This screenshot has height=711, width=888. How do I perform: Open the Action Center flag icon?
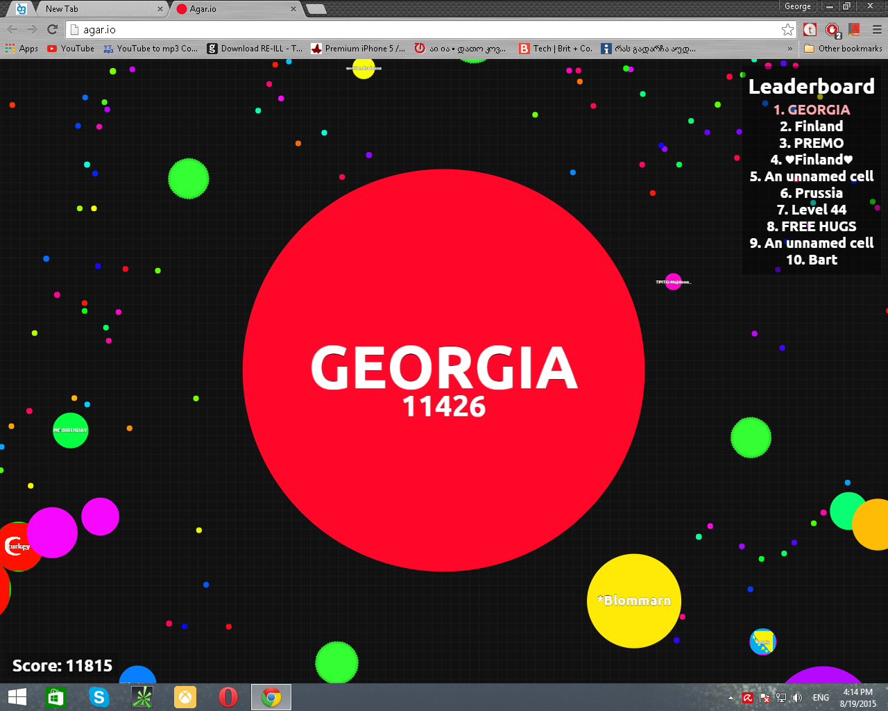point(765,698)
